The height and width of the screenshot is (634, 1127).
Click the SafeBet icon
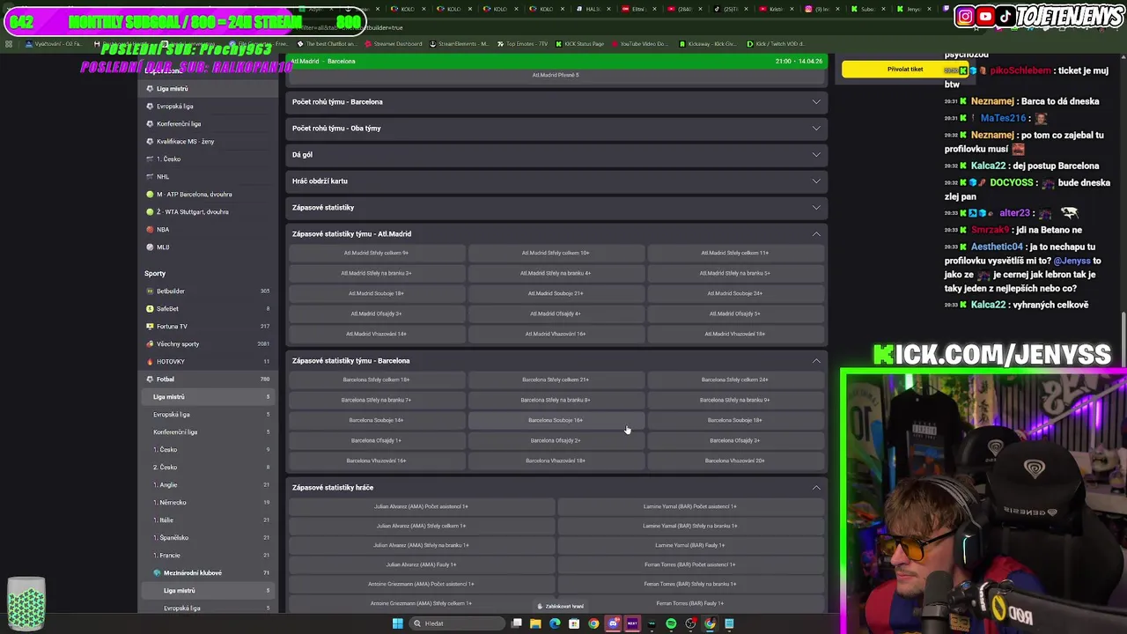tap(150, 309)
